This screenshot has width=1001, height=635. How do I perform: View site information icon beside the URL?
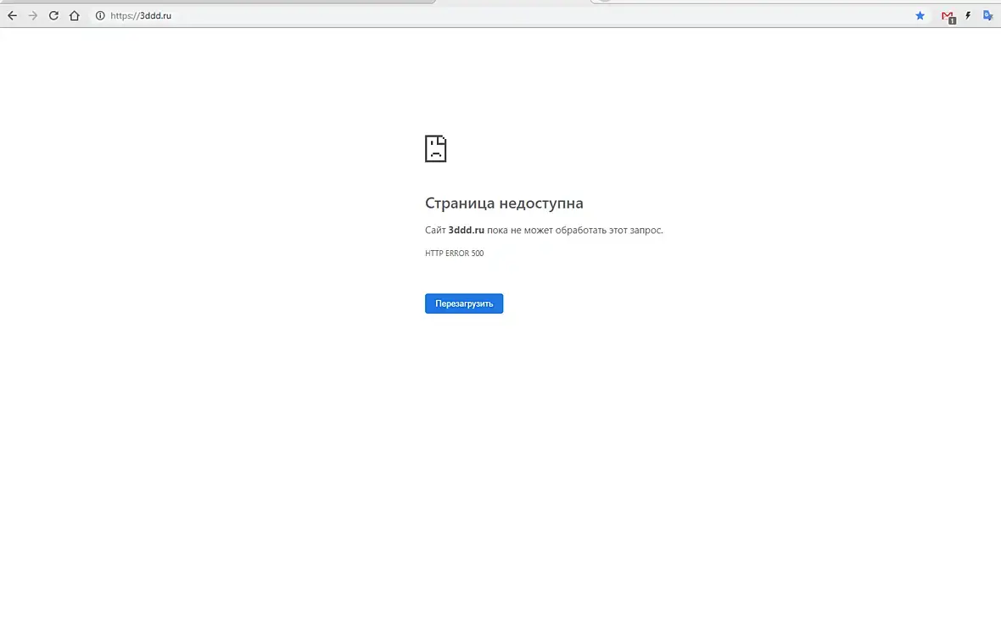pos(100,16)
